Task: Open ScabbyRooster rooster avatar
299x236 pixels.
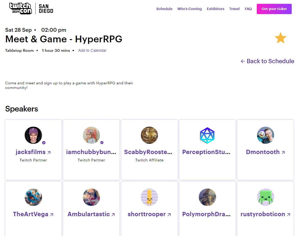Action: click(149, 135)
